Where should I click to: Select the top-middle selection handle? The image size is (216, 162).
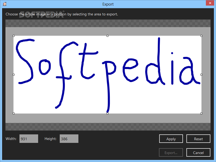point(107,36)
